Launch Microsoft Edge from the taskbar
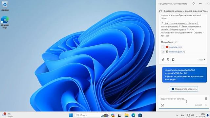This screenshot has height=118, width=210. [133, 115]
